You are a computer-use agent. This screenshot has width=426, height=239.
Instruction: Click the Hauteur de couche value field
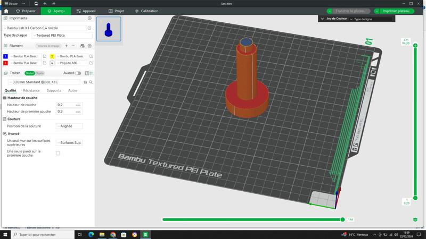[69, 105]
